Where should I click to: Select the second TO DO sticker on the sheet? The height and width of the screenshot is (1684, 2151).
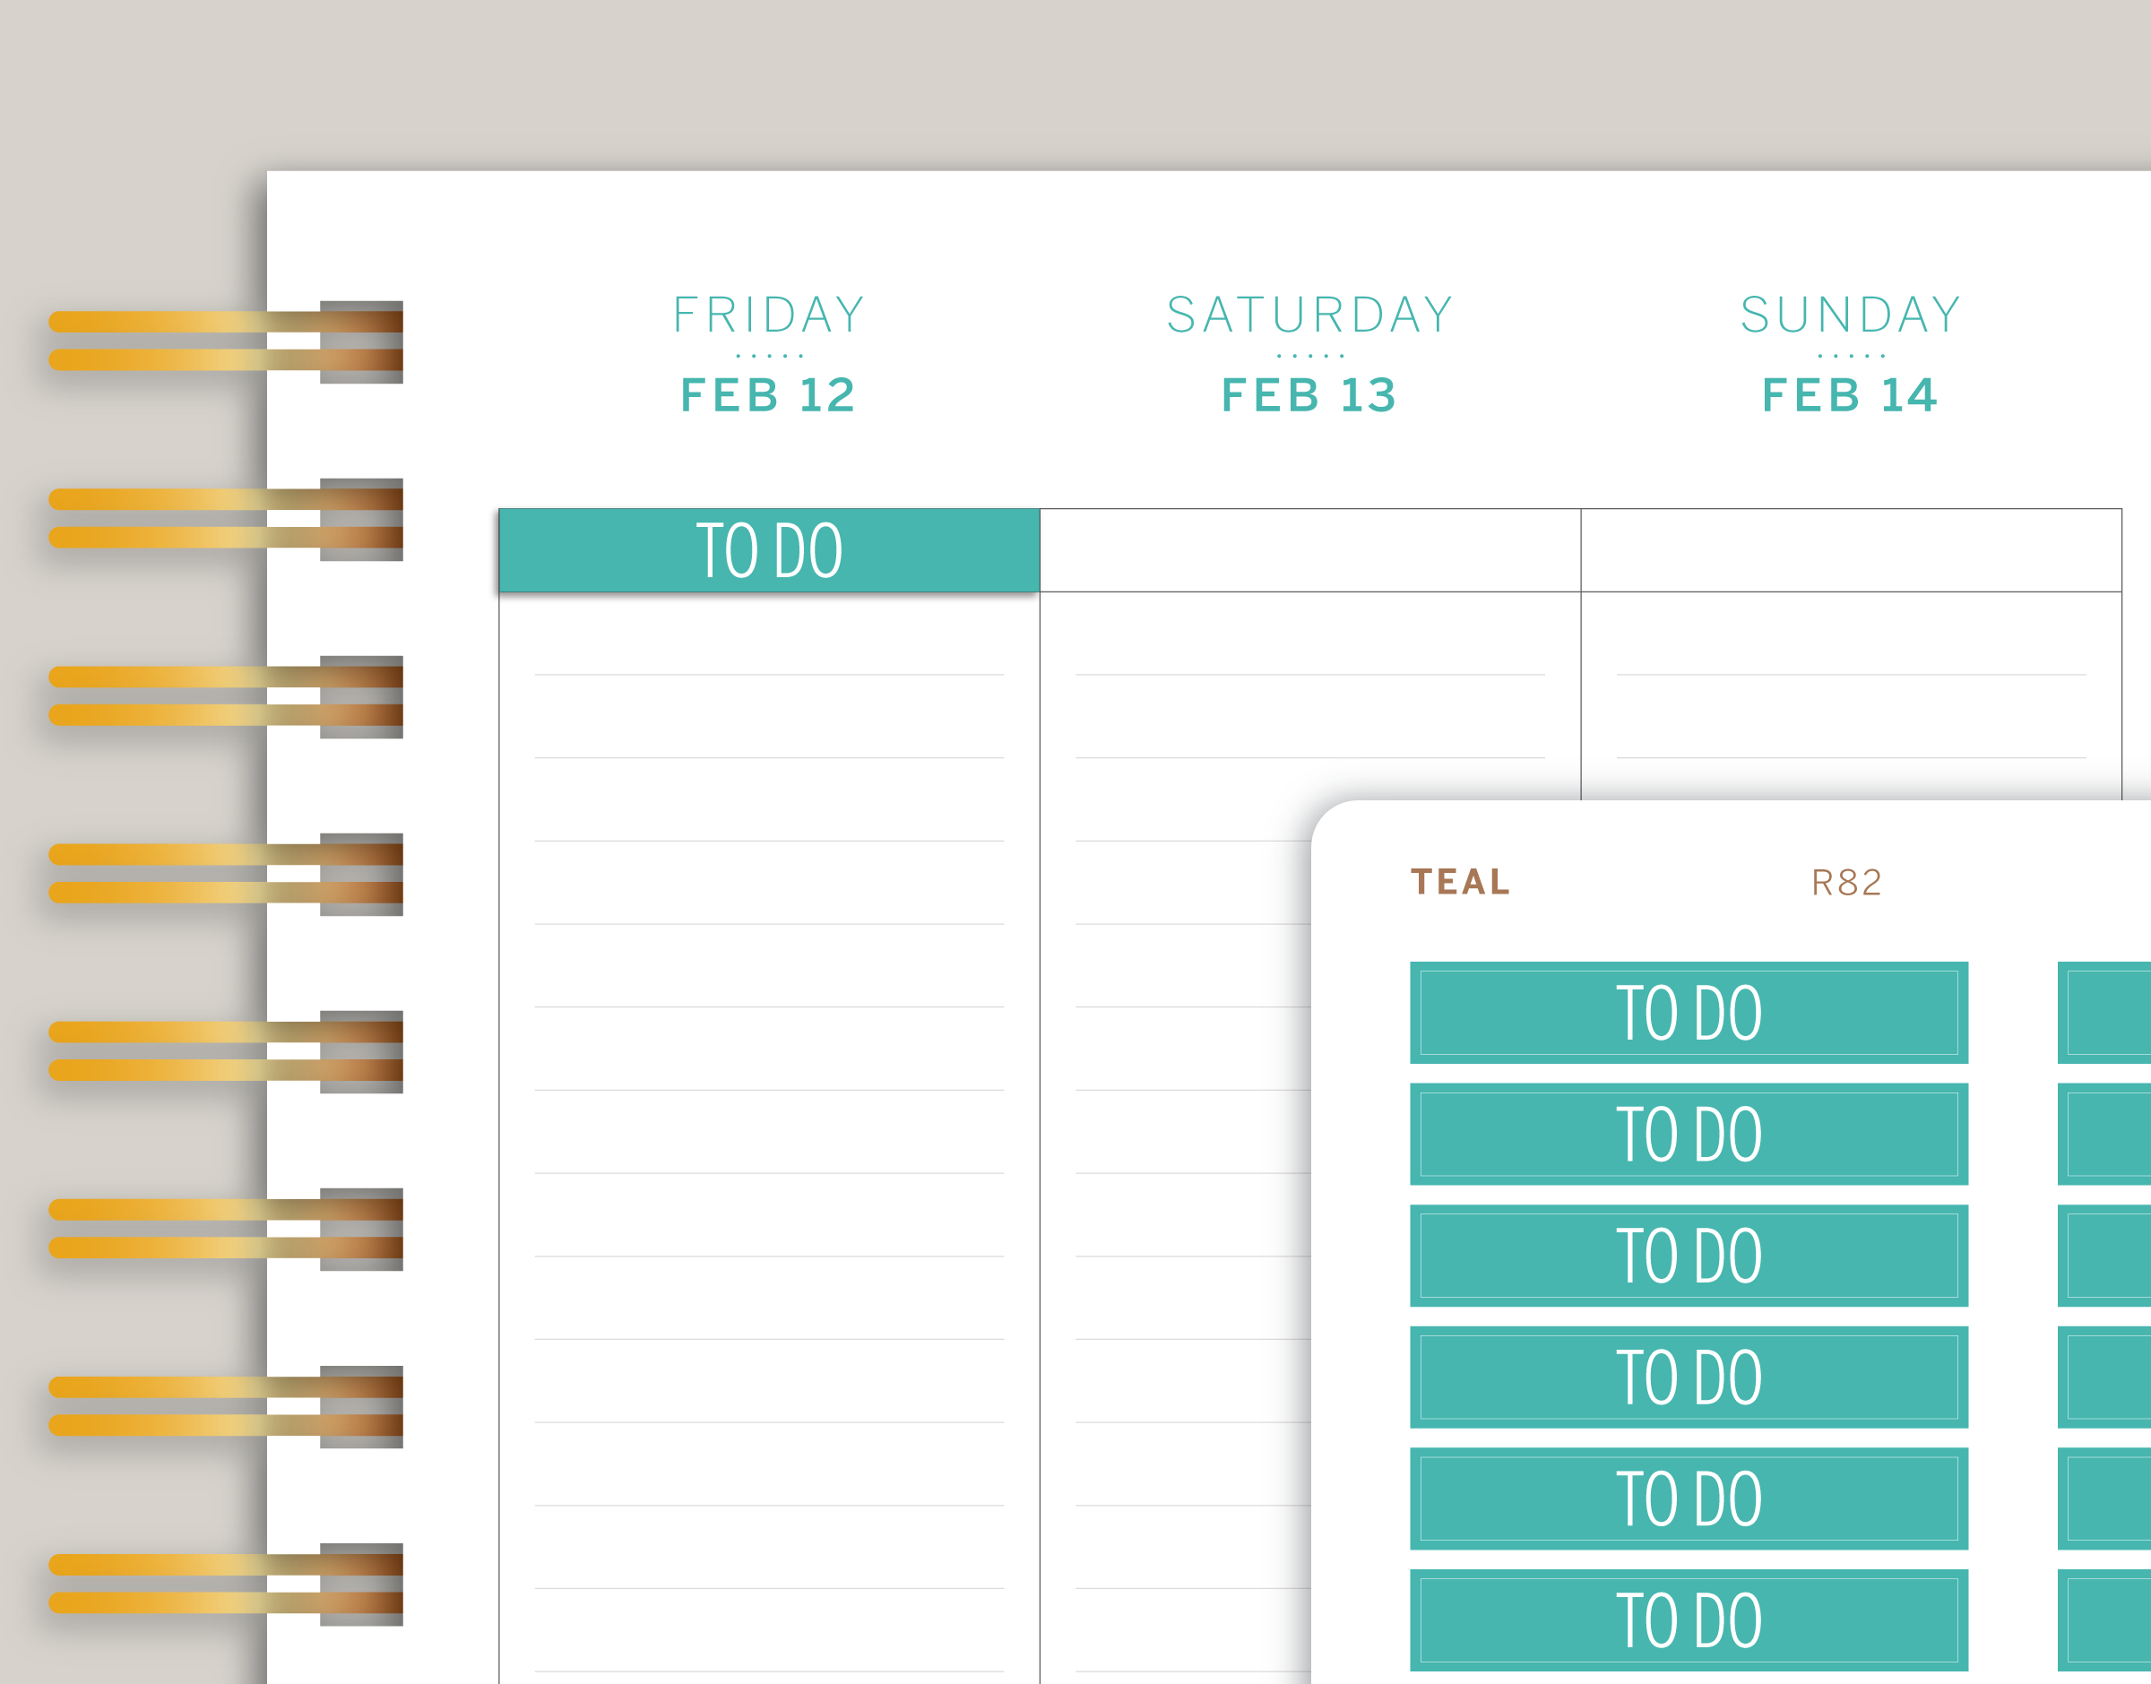click(1689, 1134)
